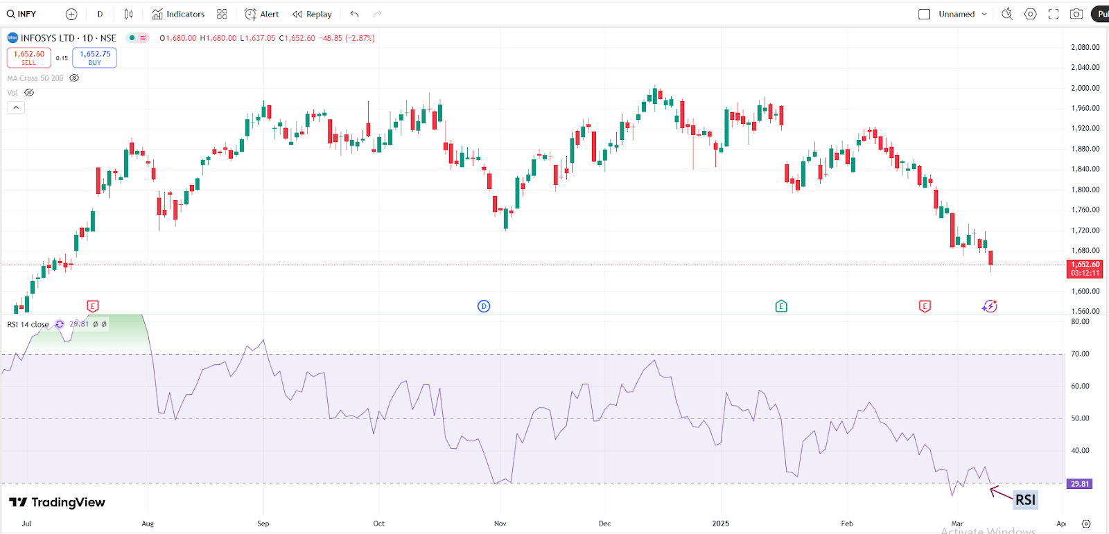The image size is (1109, 534).
Task: Open indicator templates grid icon
Action: click(222, 14)
